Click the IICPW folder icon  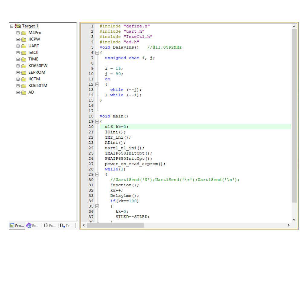tap(24, 40)
